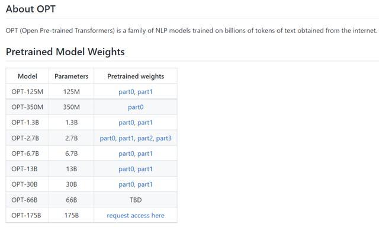Open part0 link for OPT-125M

click(126, 92)
